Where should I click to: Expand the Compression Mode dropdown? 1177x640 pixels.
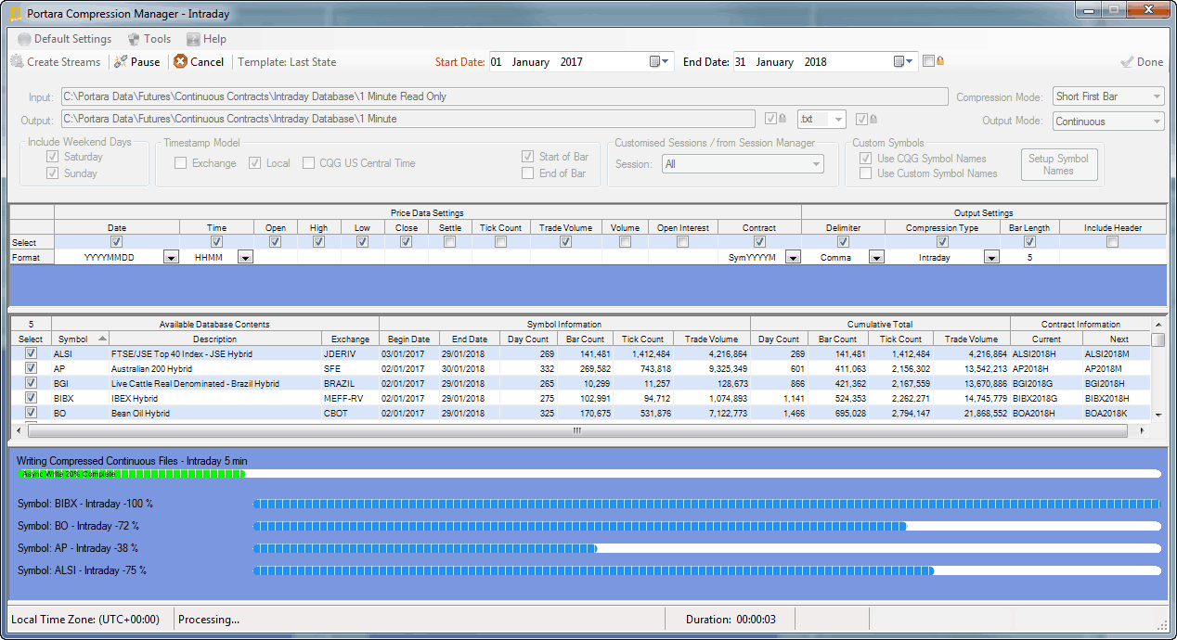1156,96
